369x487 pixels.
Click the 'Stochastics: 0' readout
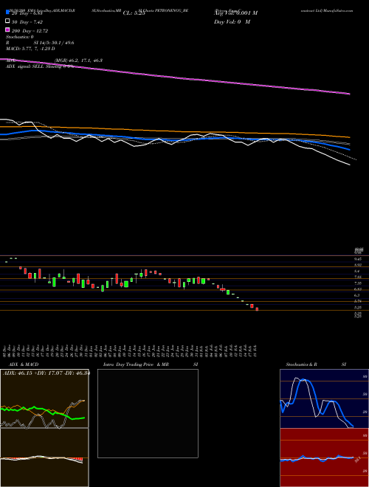[20, 37]
